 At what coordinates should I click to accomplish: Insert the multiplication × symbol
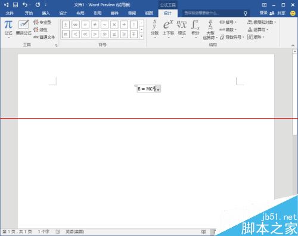click(x=114, y=24)
